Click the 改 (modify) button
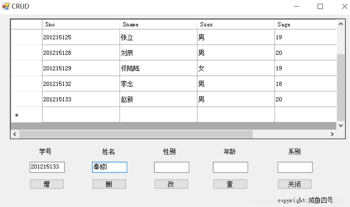The height and width of the screenshot is (207, 350). (x=171, y=184)
